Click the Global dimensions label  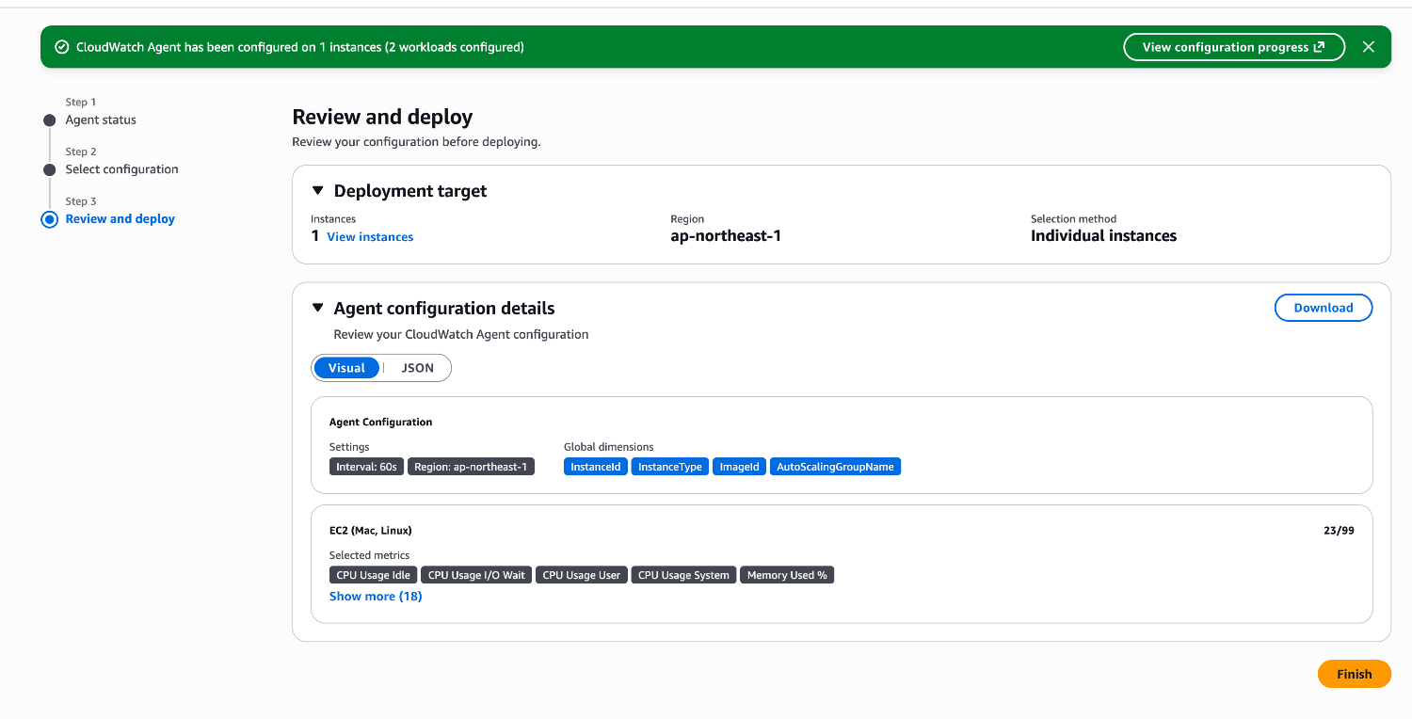coord(608,447)
